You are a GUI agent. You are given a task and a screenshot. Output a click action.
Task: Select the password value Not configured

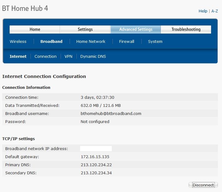pos(95,121)
